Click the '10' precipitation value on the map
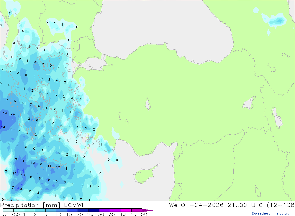Screen dimensions: 295x216 tap(33, 163)
